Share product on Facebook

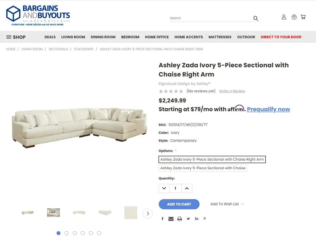point(162,219)
